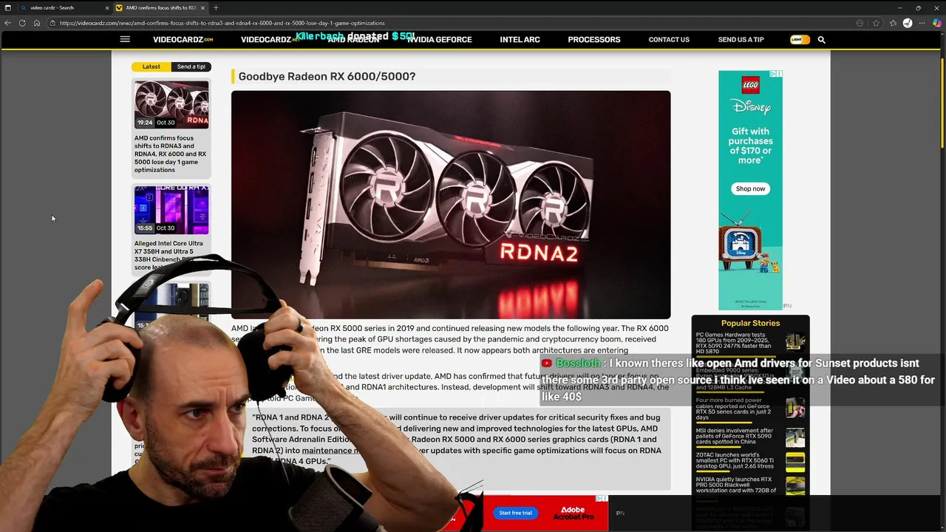Click the 'Shop now' ad button
The width and height of the screenshot is (946, 532).
[750, 189]
